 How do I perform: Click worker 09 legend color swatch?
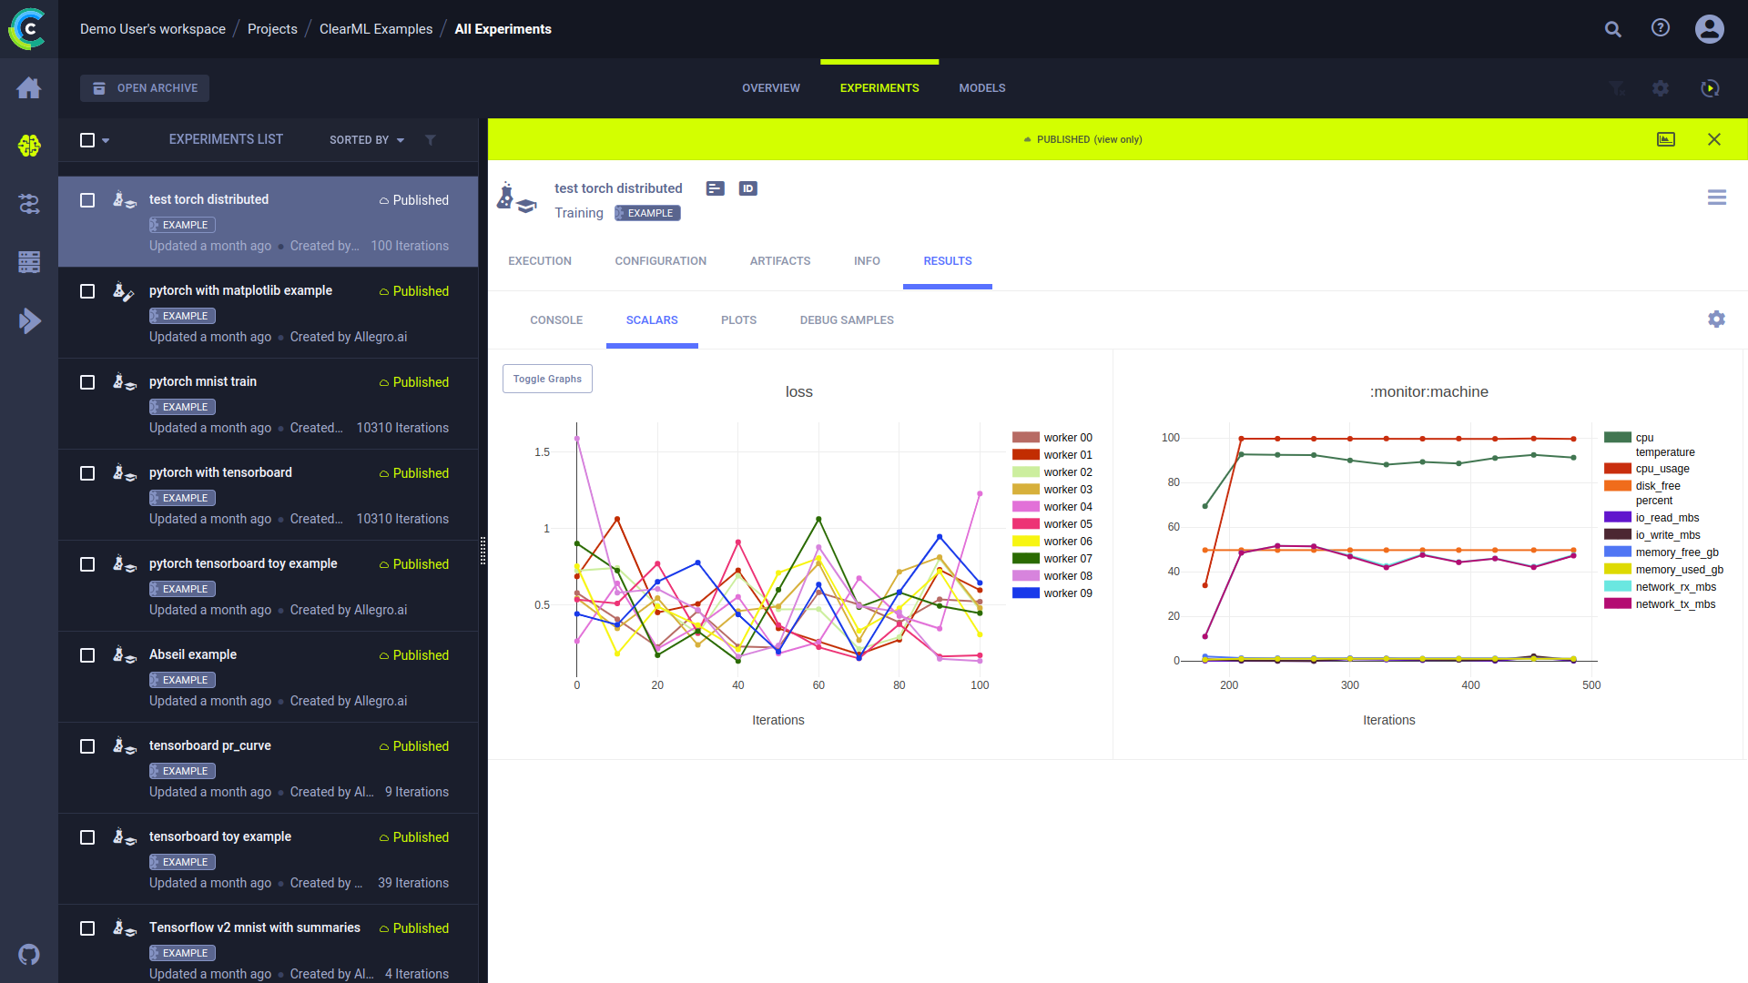pyautogui.click(x=1025, y=593)
